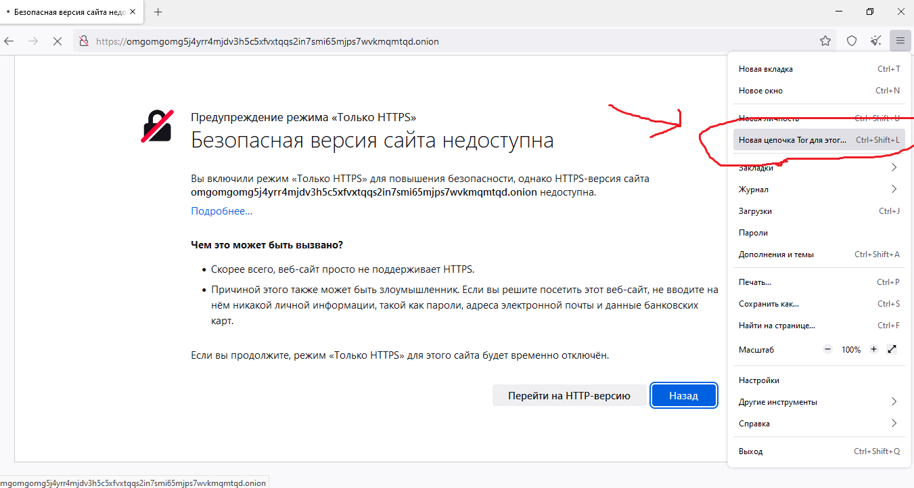
Task: Open site info via crossed-out lock icon
Action: click(84, 41)
